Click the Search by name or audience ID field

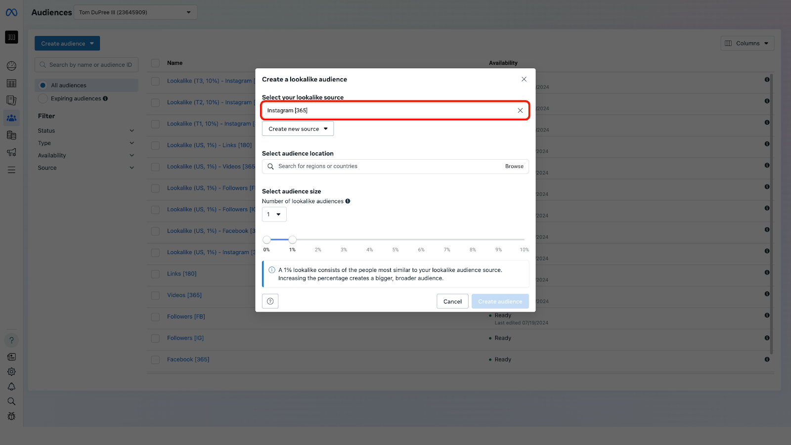click(87, 65)
